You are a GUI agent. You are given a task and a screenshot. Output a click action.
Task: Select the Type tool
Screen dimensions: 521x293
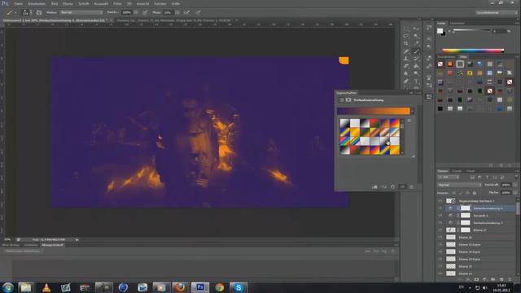416,81
